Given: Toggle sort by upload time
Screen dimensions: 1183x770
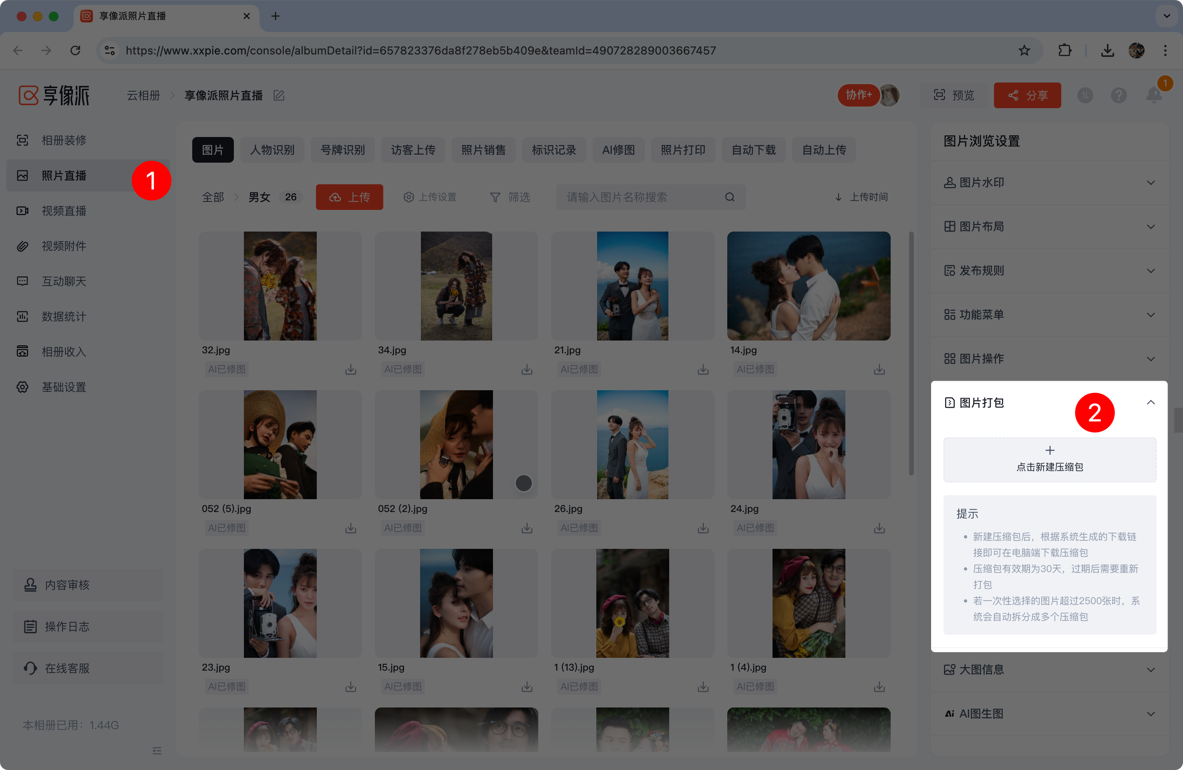Looking at the screenshot, I should coord(861,198).
